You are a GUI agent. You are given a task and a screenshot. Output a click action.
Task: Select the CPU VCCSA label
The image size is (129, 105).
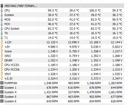pyautogui.click(x=12, y=69)
